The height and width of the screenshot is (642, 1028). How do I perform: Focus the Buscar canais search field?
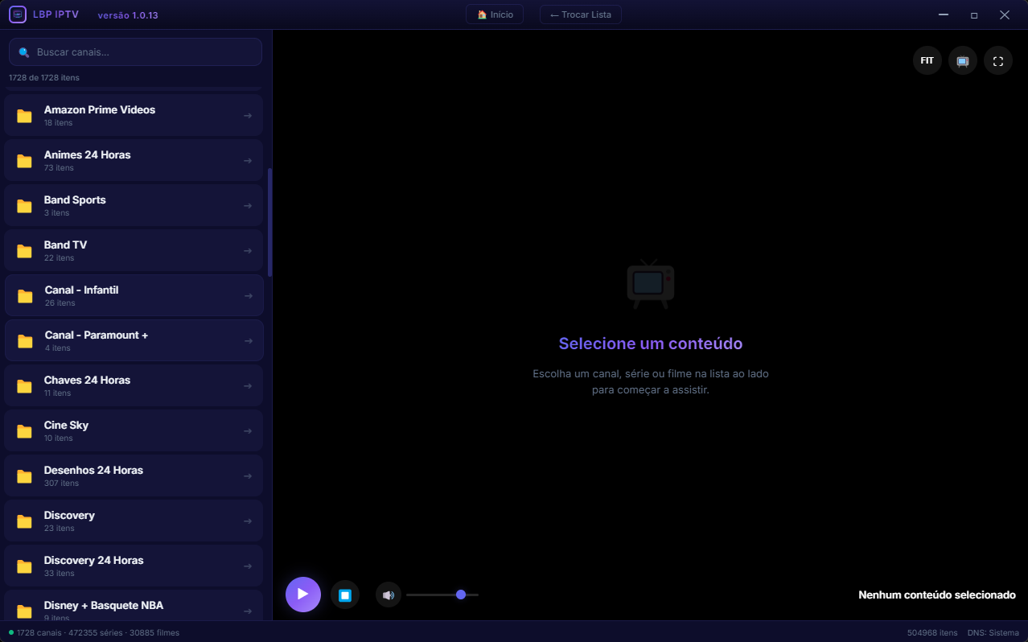point(135,52)
